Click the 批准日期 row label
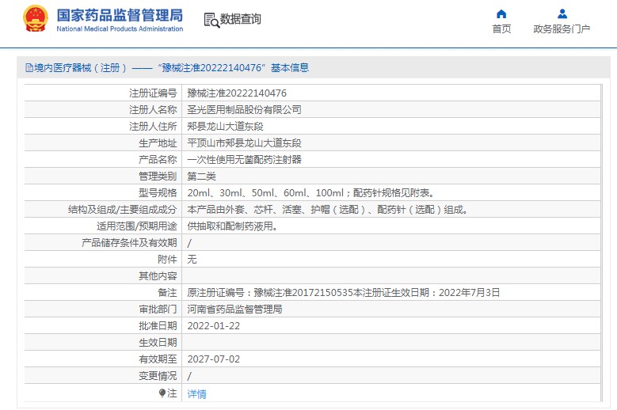Image resolution: width=617 pixels, height=410 pixels. 158,326
